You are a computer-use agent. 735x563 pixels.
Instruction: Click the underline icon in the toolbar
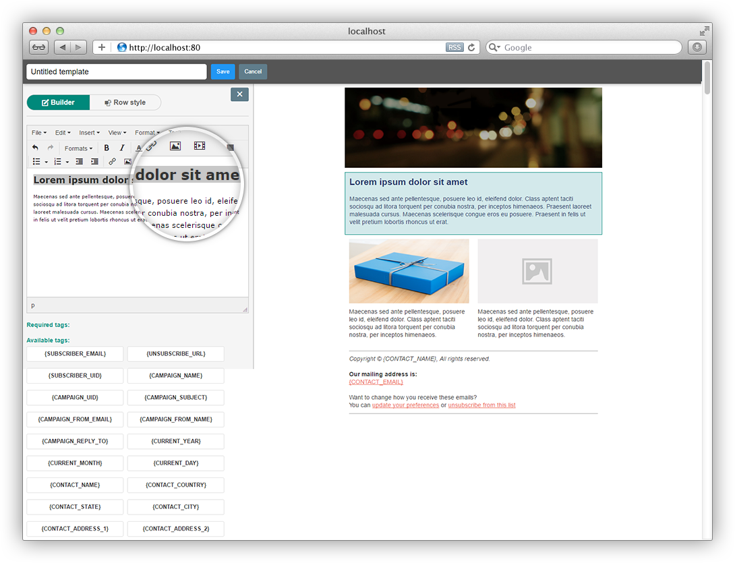pyautogui.click(x=138, y=148)
